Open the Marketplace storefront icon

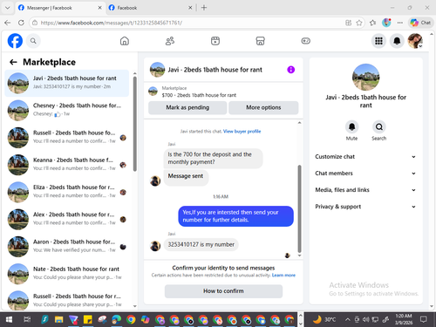[260, 41]
